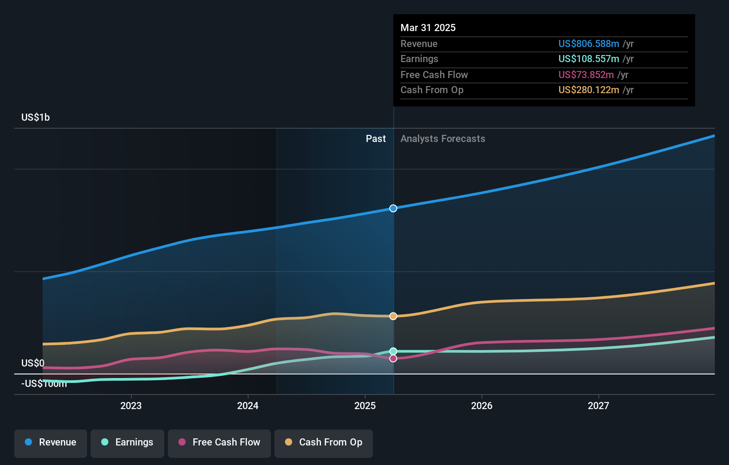The height and width of the screenshot is (465, 729).
Task: Toggle the Revenue legend button
Action: [x=51, y=443]
